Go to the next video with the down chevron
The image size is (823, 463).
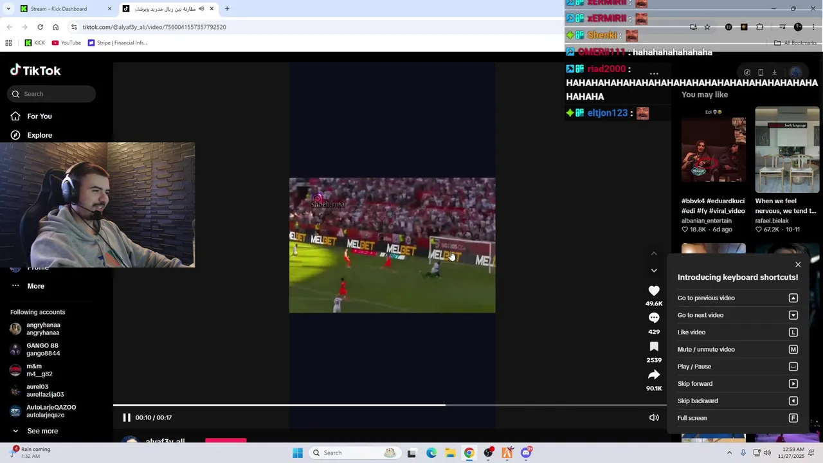point(654,271)
